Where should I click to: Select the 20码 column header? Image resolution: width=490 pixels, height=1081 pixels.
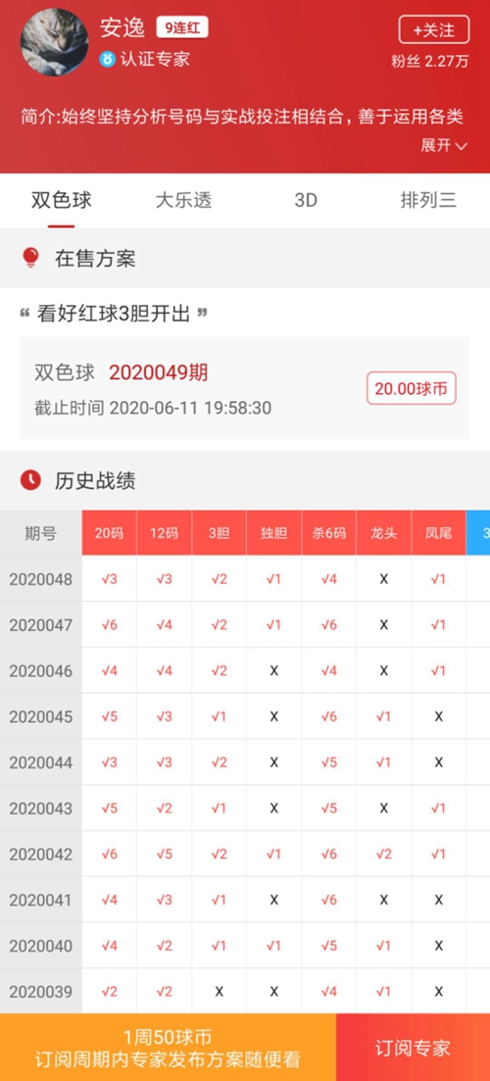pos(109,533)
